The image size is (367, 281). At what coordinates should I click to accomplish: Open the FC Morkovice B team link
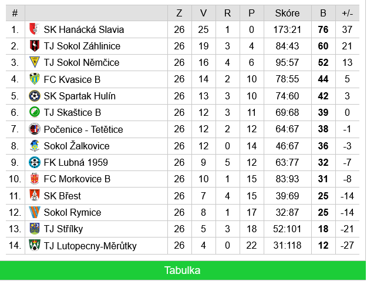77,179
